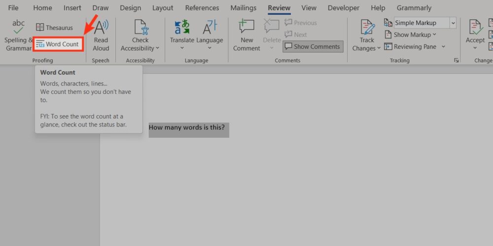Image resolution: width=493 pixels, height=246 pixels.
Task: Click the Translate icon
Action: click(182, 28)
